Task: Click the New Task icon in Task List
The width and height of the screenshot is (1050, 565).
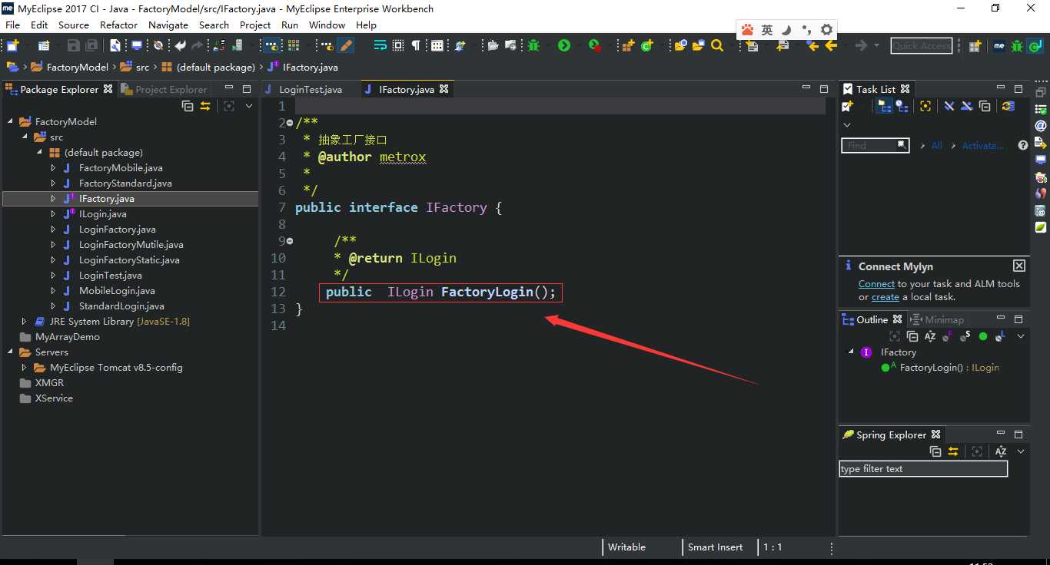Action: point(847,106)
